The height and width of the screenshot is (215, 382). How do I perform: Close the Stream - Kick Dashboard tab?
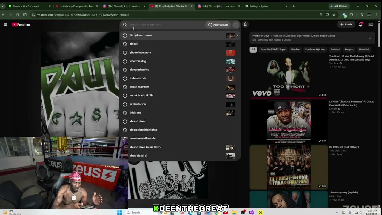coord(50,6)
